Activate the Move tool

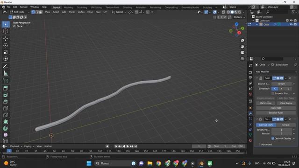pyautogui.click(x=6, y=39)
